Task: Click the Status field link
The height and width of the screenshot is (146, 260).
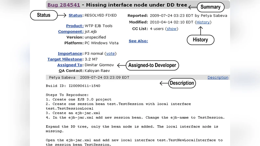Action: (x=76, y=15)
